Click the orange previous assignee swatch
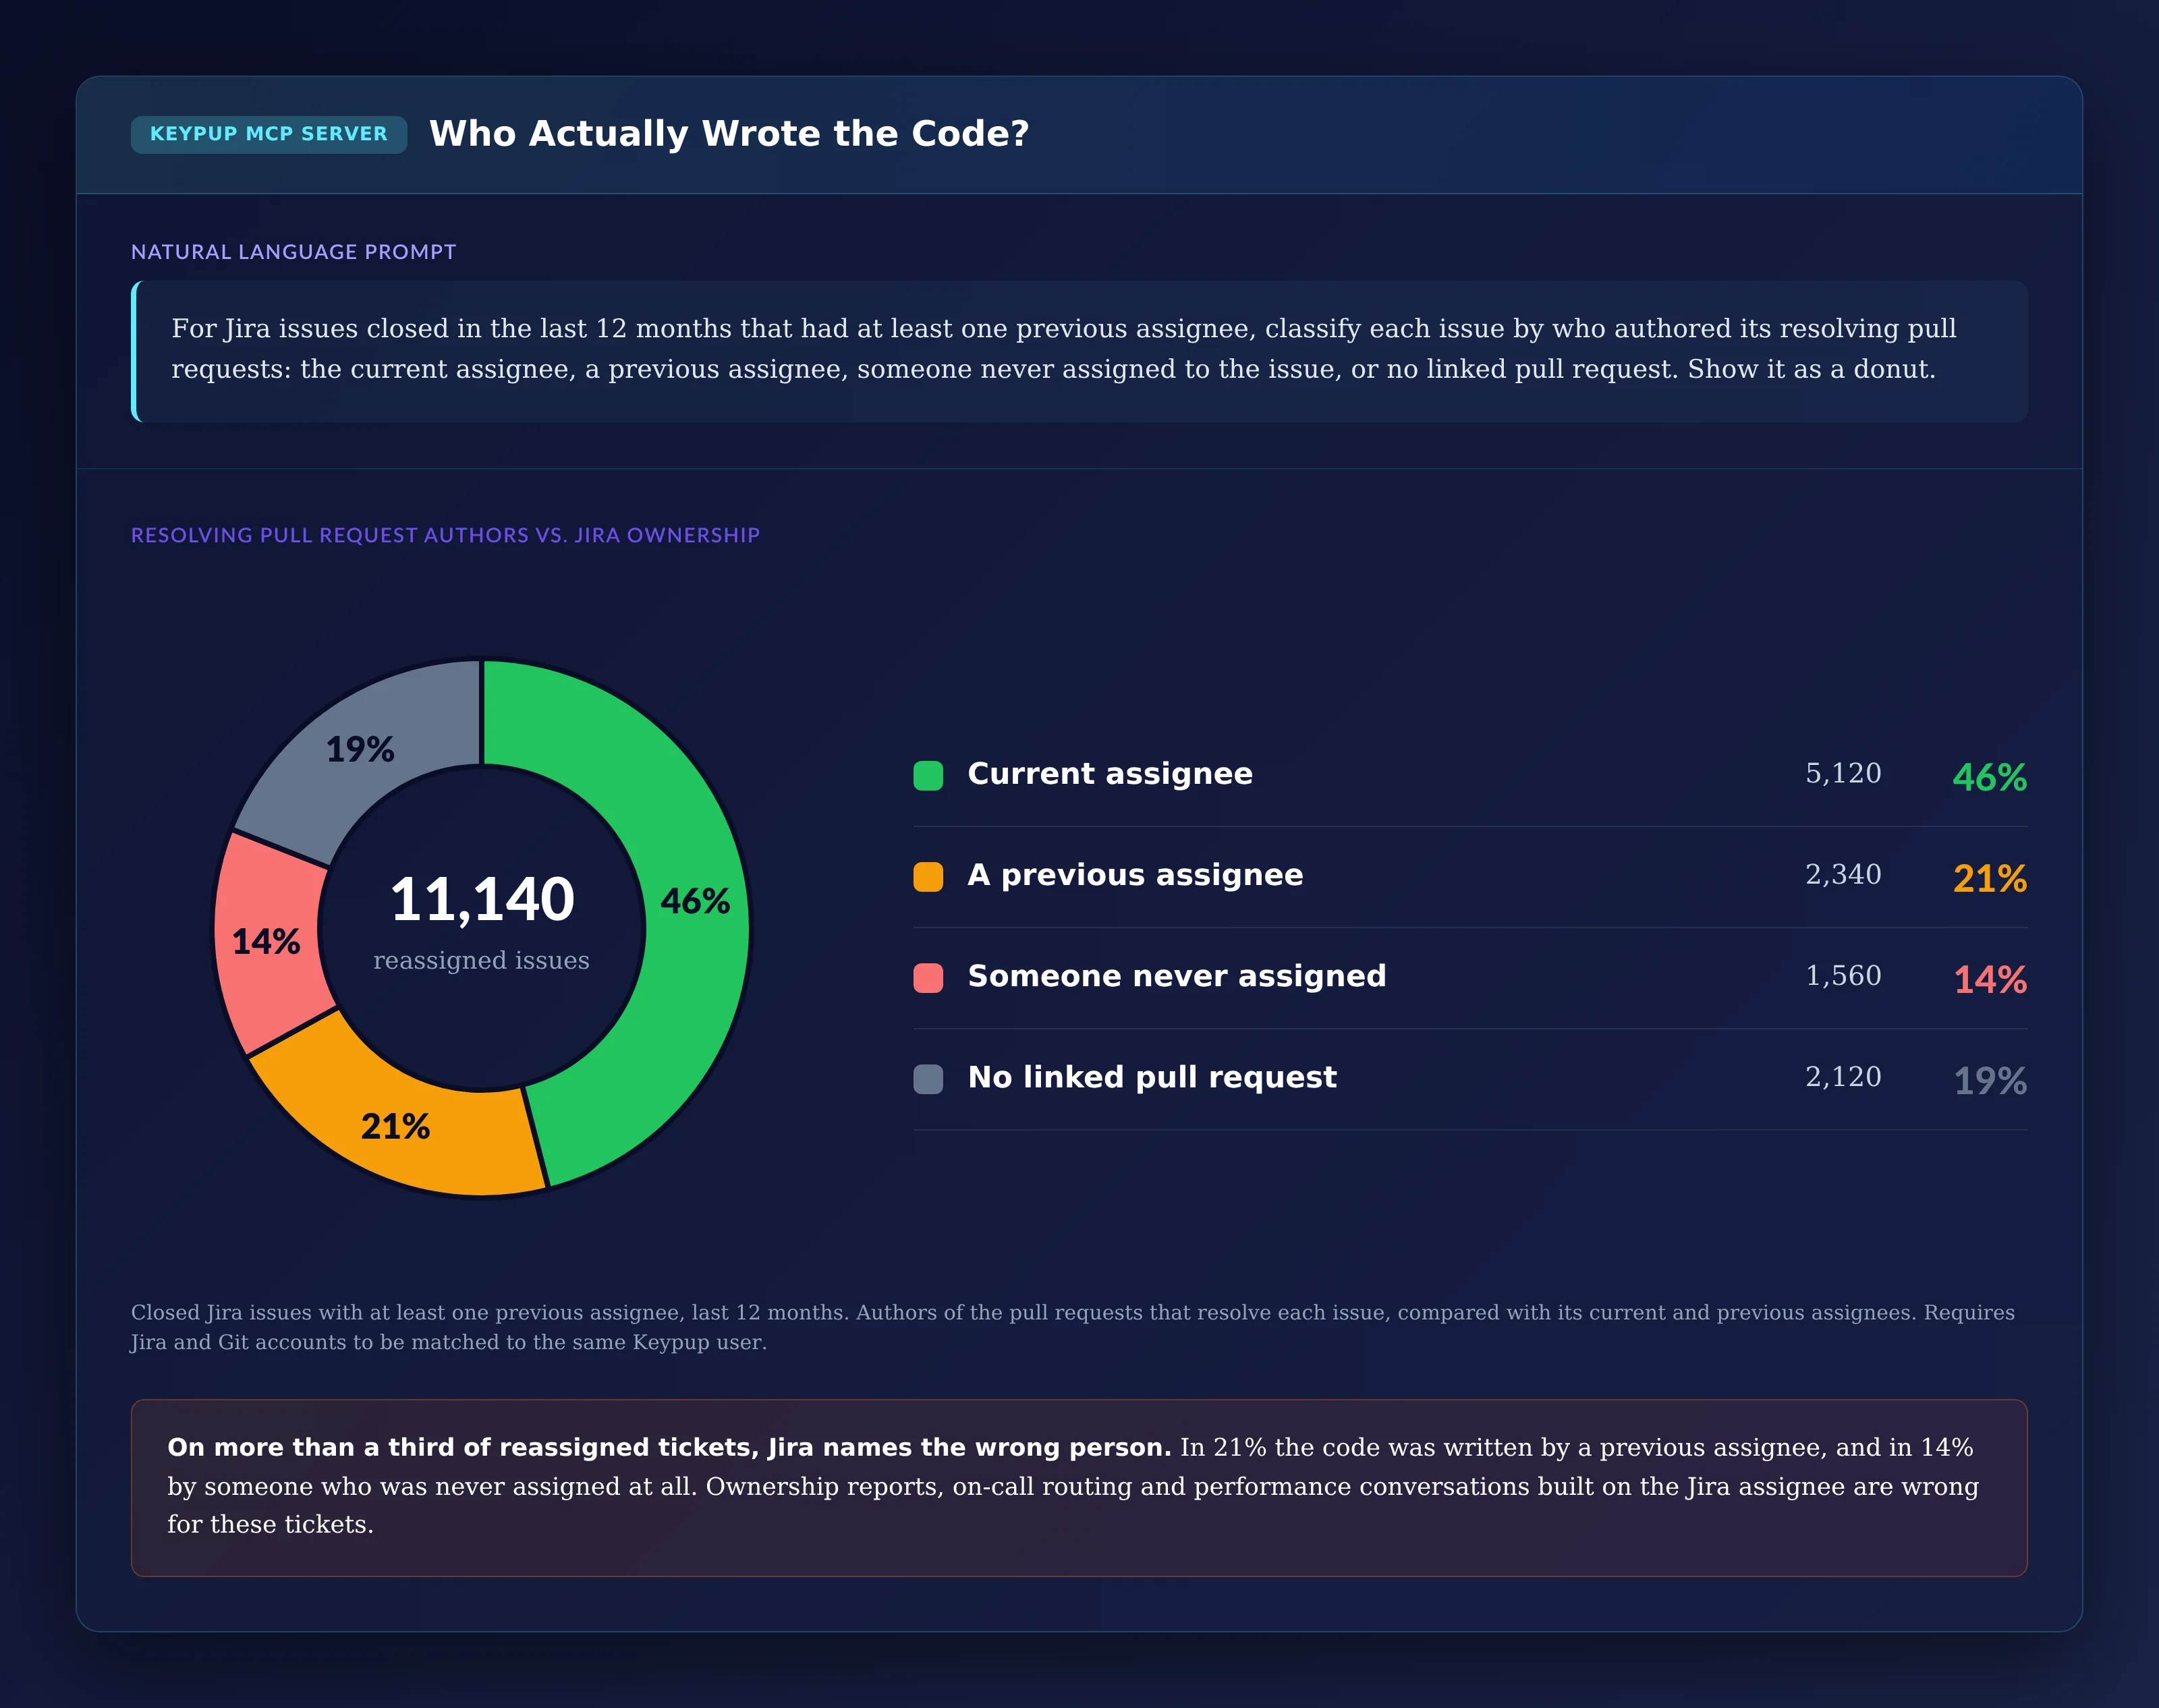 928,876
